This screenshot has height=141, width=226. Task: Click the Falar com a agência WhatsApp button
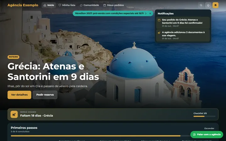pos(207,134)
